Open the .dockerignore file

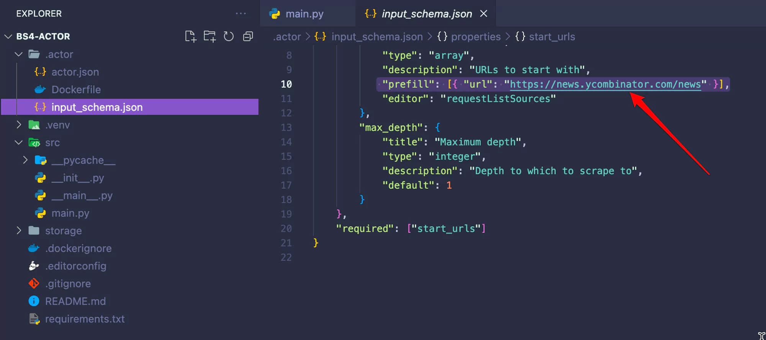click(79, 248)
